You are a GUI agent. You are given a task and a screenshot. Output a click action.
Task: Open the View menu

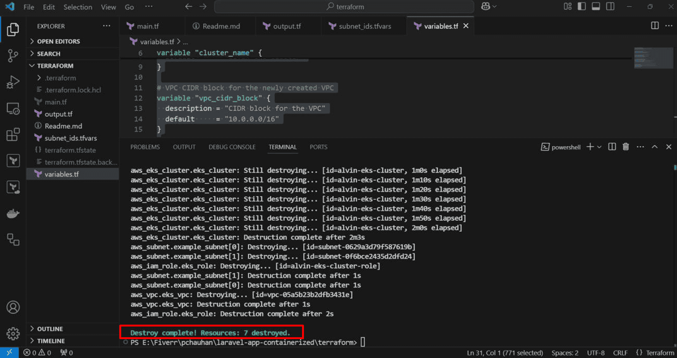click(108, 7)
